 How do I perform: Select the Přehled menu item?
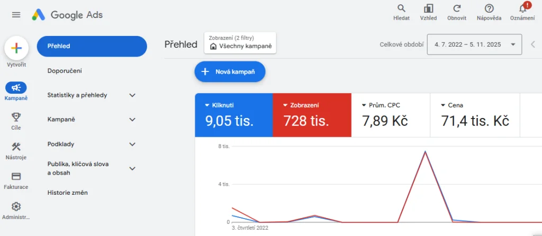coord(92,46)
